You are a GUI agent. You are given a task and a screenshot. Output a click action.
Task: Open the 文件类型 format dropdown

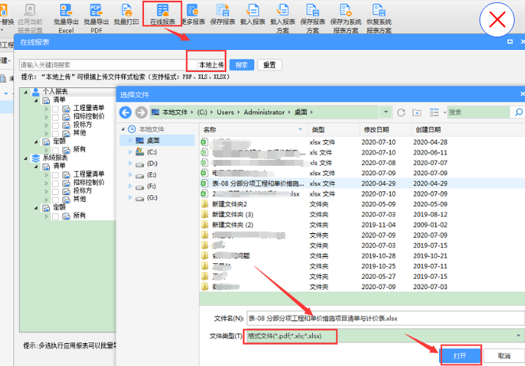pos(518,335)
